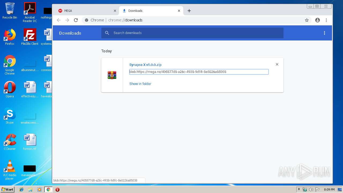Go forward to next page
The height and width of the screenshot is (193, 343).
(x=67, y=20)
